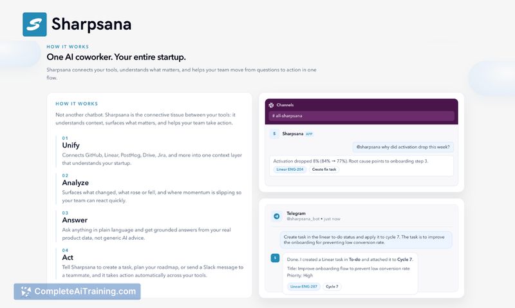Viewport: 515px width, 308px height.
Task: Select the Act step heading
Action: click(x=68, y=257)
